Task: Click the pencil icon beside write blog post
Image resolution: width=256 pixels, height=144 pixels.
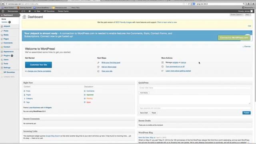Action: (98, 62)
